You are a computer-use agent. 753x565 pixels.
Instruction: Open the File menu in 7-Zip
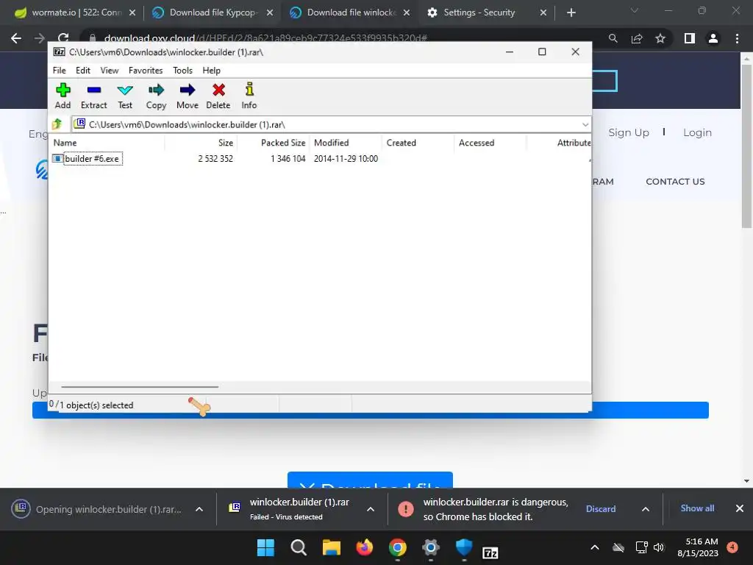(x=59, y=70)
